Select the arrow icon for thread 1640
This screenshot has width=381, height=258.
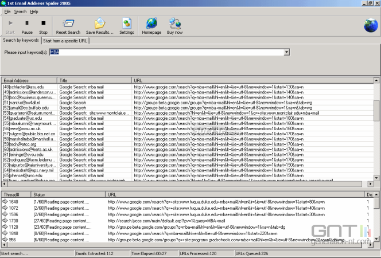(x=5, y=201)
